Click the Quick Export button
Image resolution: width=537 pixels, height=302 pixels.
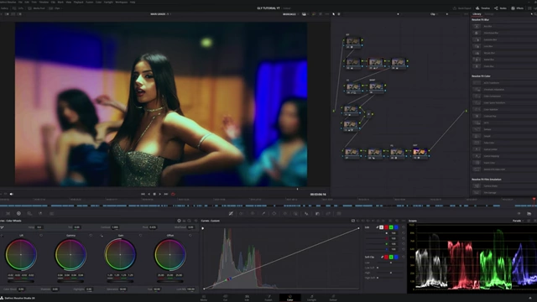pyautogui.click(x=462, y=8)
